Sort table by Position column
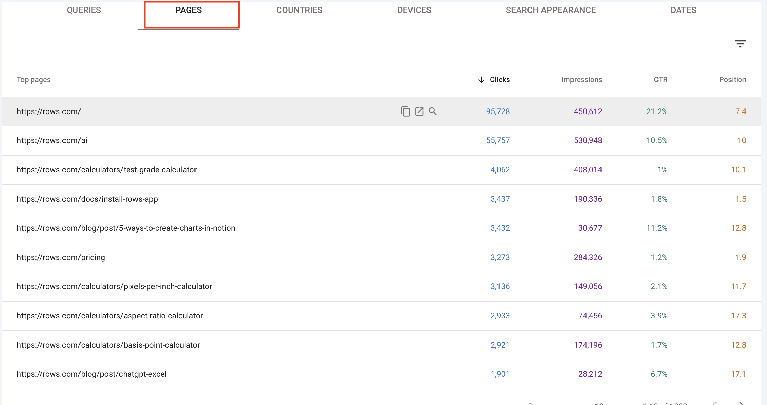 (x=733, y=80)
